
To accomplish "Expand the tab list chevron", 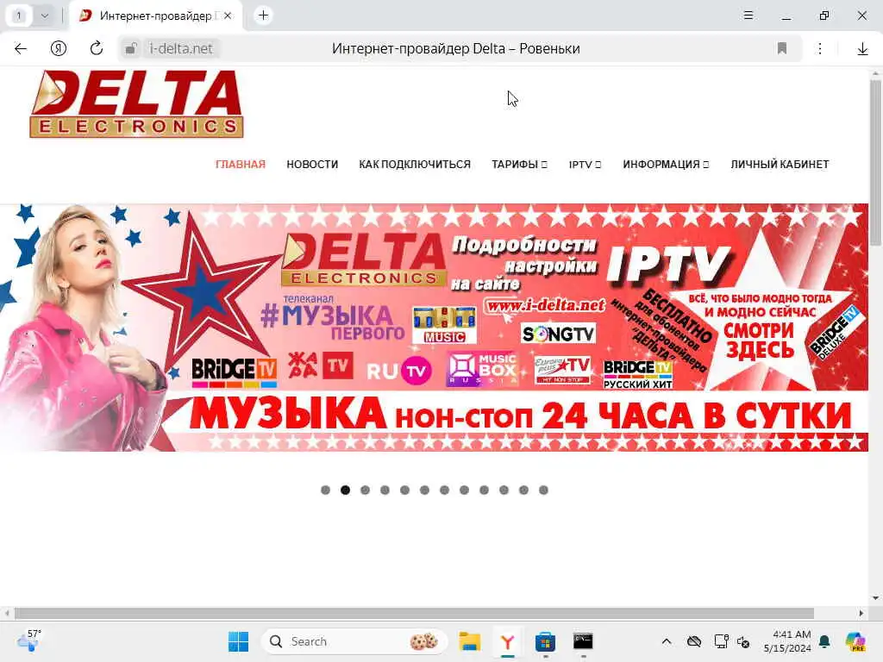I will coord(45,16).
